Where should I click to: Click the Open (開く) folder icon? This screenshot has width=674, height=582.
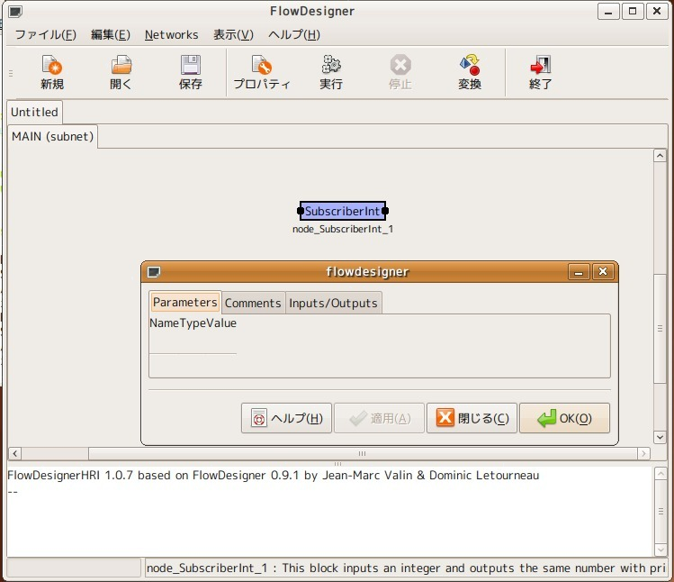tap(121, 67)
